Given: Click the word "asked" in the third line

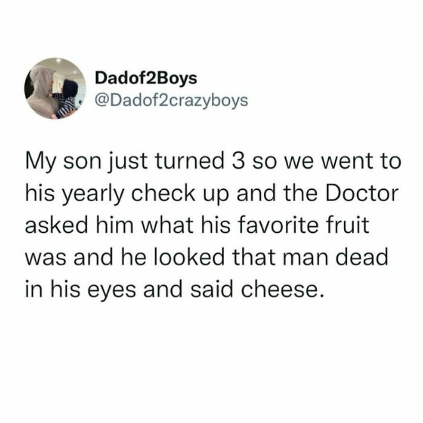Looking at the screenshot, I should point(56,225).
